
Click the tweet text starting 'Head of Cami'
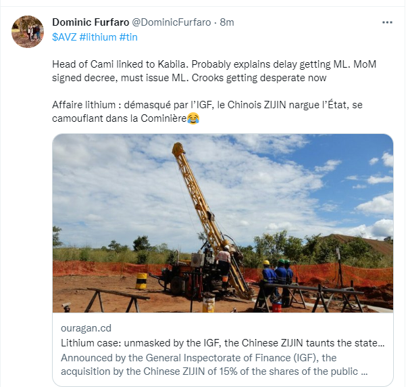pos(214,71)
